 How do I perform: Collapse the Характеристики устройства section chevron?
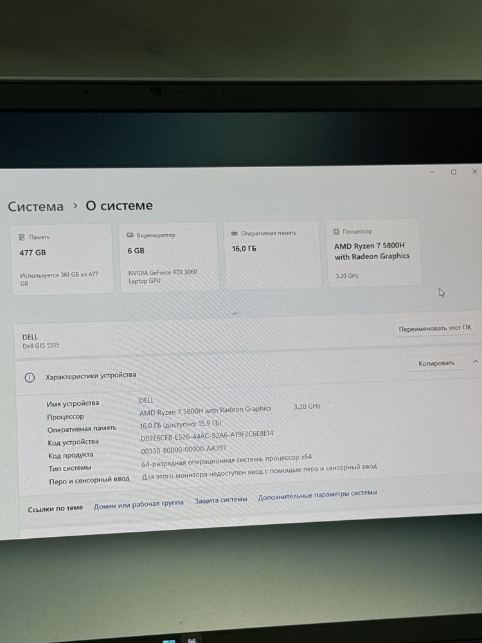click(x=476, y=361)
